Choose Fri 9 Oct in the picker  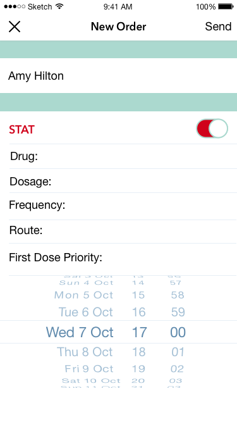tap(89, 369)
